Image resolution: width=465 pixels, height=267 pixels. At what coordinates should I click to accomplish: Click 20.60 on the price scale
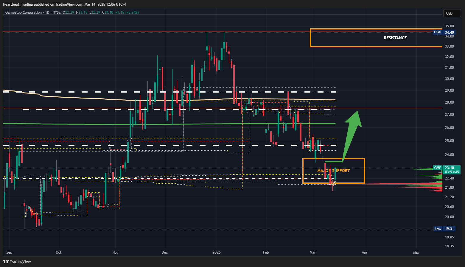pyautogui.click(x=449, y=207)
